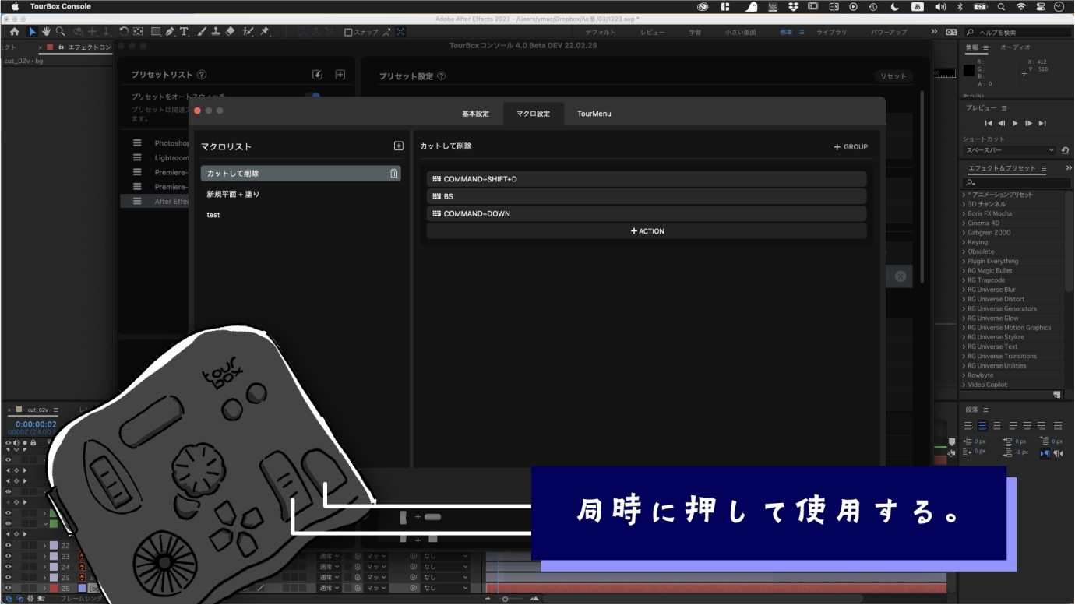Open the スペースバー shortcut dropdown

pos(1010,150)
